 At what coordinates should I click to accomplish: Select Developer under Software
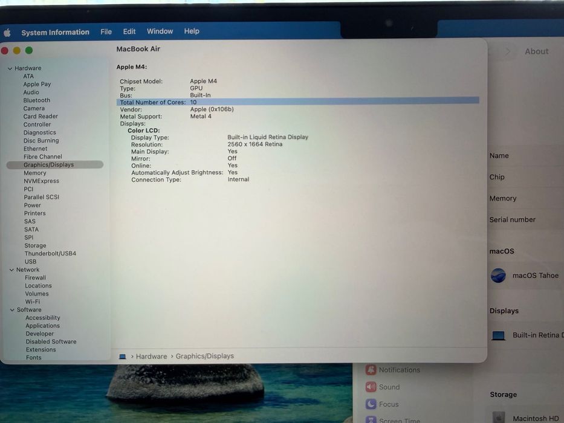39,334
